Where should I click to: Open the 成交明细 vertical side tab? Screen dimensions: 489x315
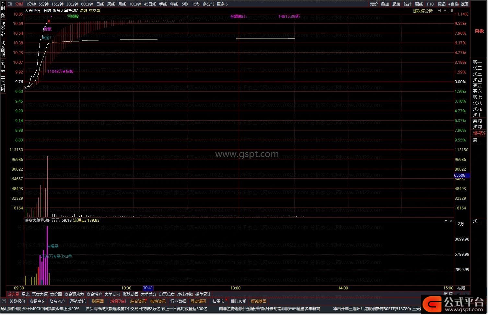(3, 49)
